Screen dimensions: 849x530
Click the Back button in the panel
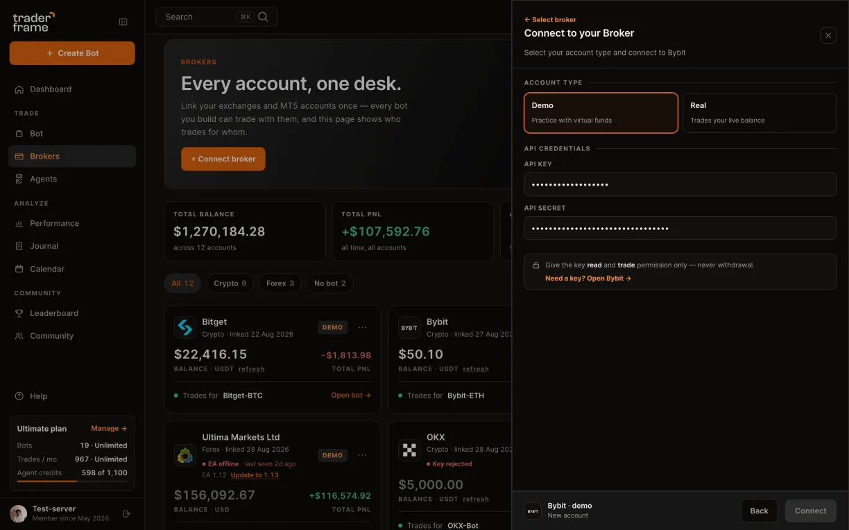[760, 511]
